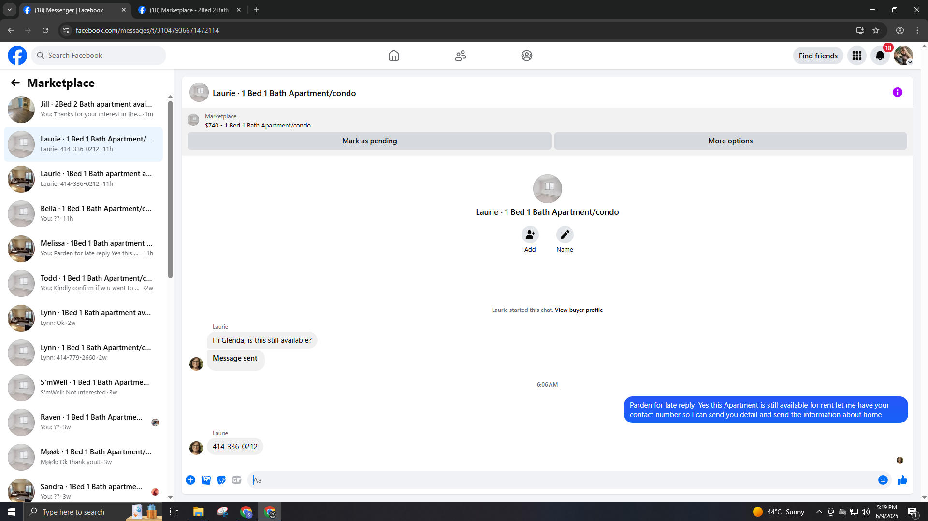928x521 pixels.
Task: Open Bella 1 Bed 1 Bath conversation
Action: point(84,214)
